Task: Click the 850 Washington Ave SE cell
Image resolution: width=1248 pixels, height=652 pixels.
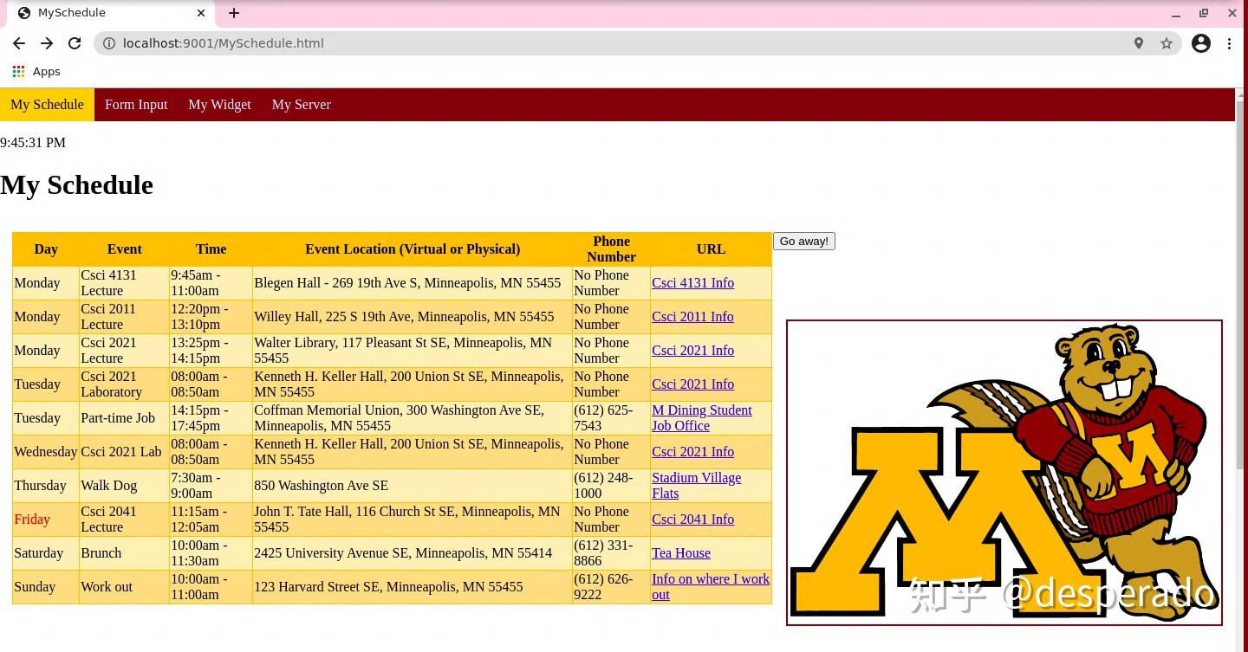Action: tap(413, 486)
